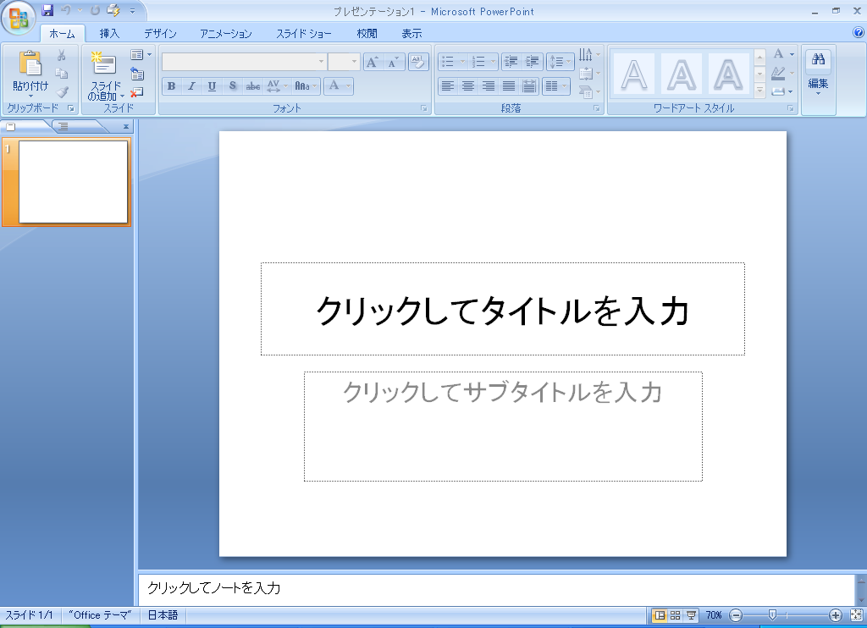867x628 pixels.
Task: Toggle text shadow
Action: pos(232,86)
